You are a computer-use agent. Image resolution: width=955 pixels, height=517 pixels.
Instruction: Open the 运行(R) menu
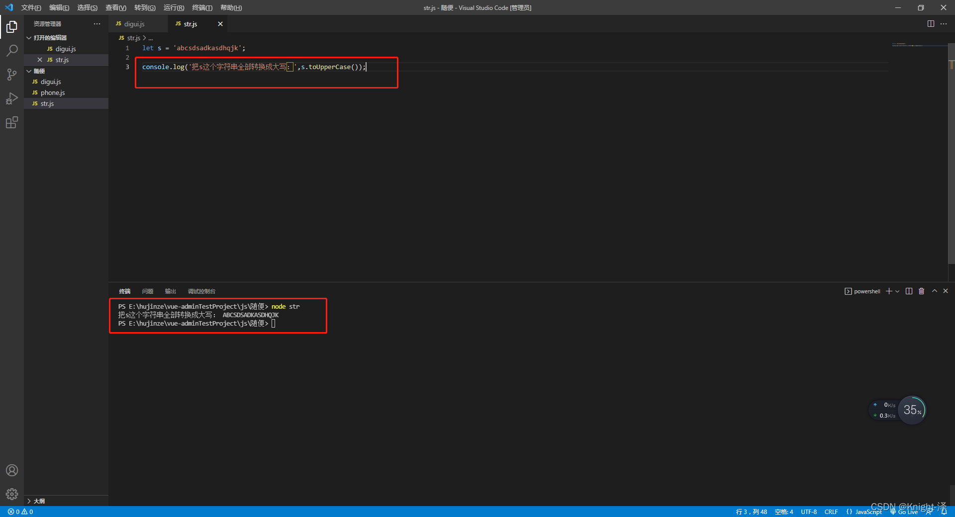174,7
